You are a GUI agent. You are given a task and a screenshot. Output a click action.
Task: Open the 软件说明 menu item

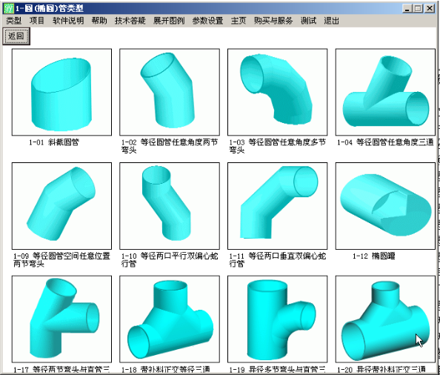pyautogui.click(x=68, y=21)
